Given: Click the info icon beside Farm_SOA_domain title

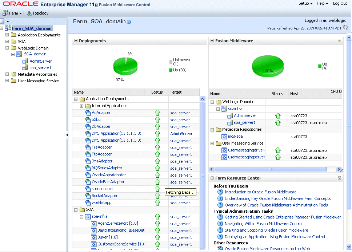Looking at the screenshot, I should tap(129, 22).
